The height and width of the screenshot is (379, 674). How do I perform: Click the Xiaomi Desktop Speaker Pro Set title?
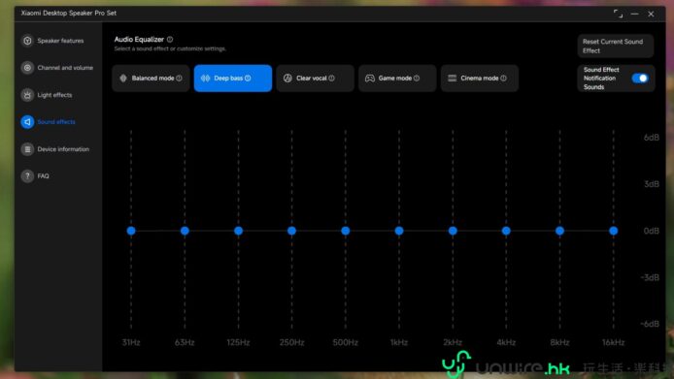(69, 14)
